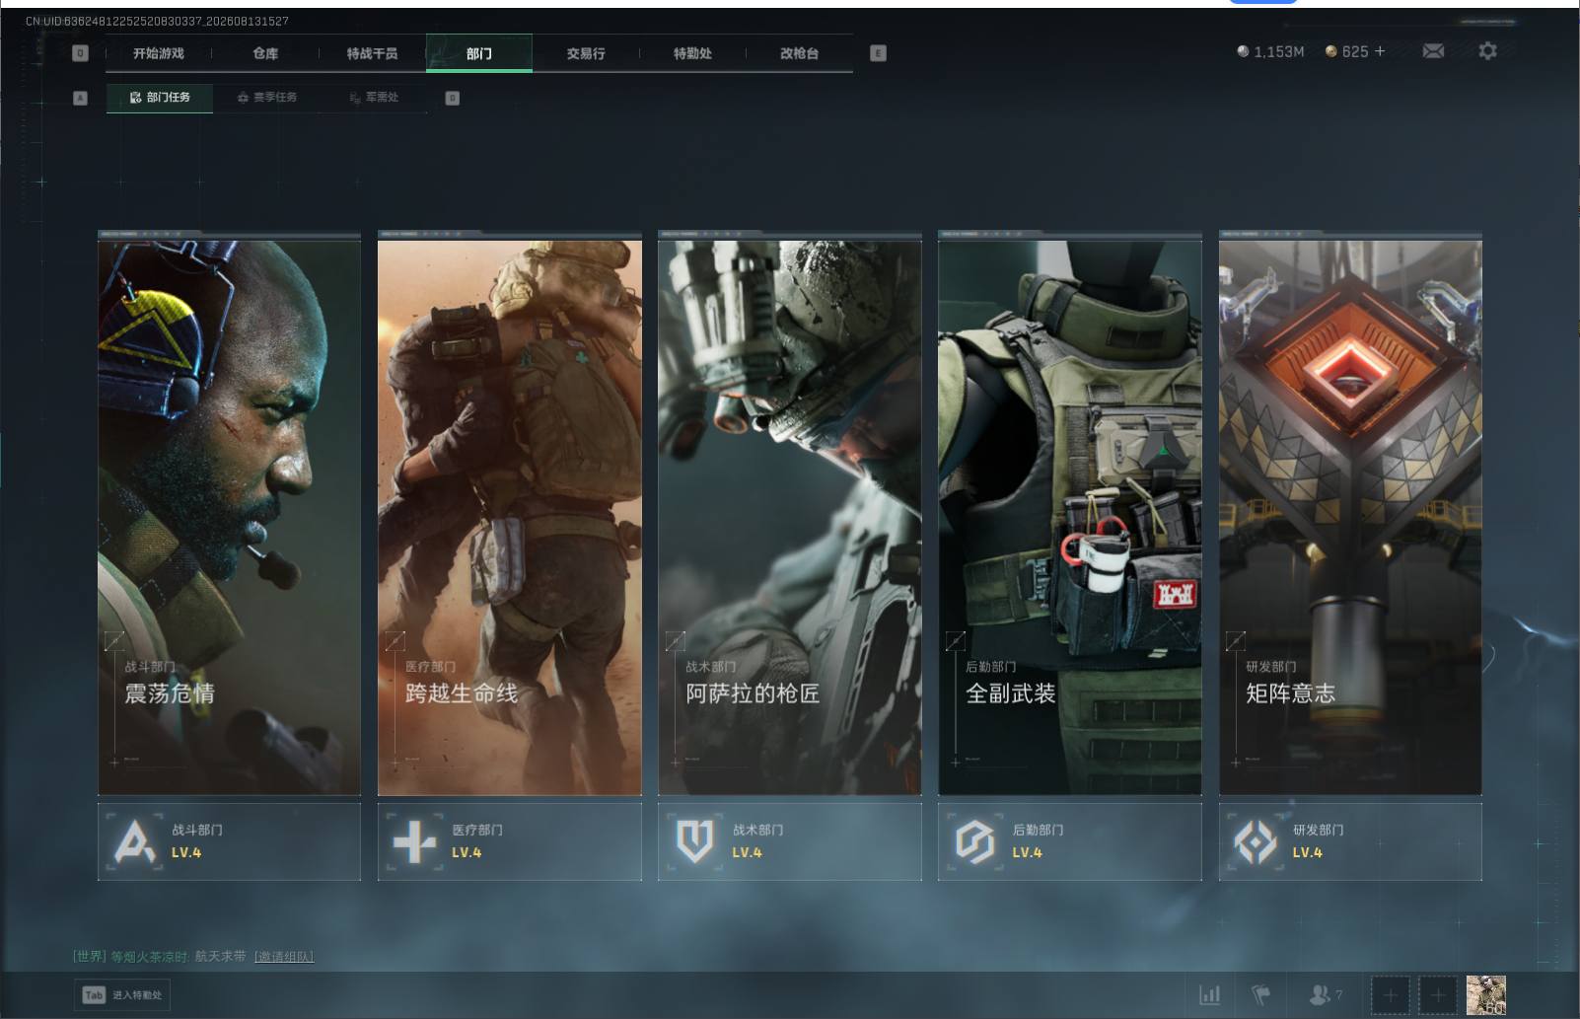Viewport: 1580px width, 1019px height.
Task: Click the first empty squad slot plus
Action: click(1390, 995)
